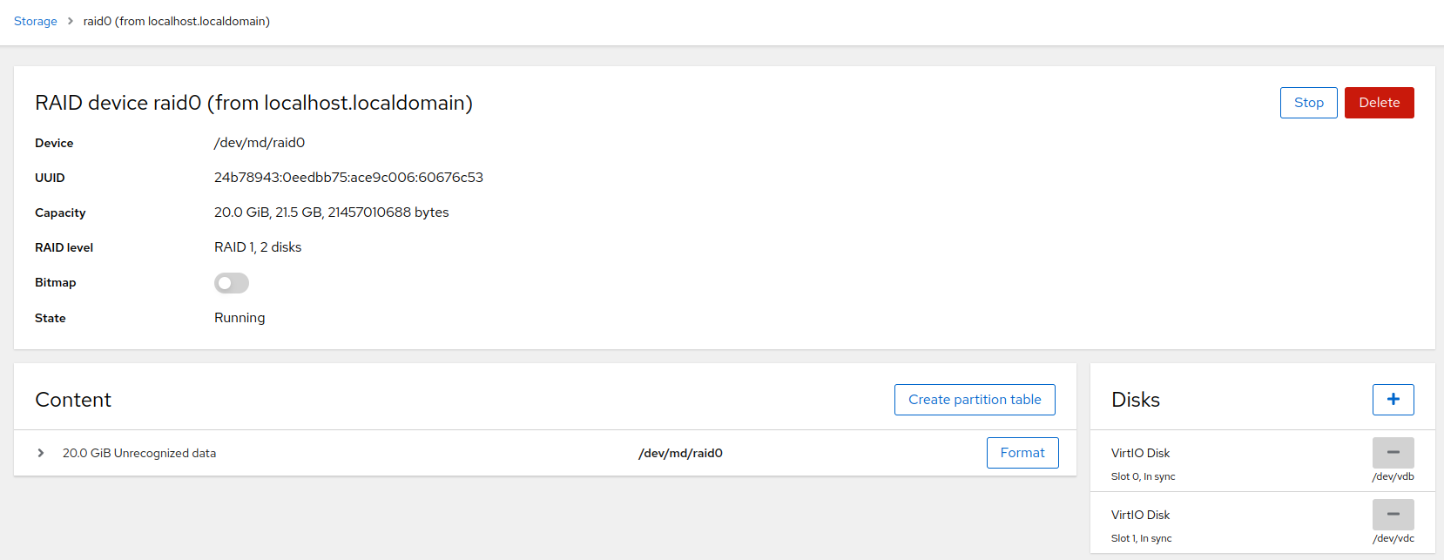Screen dimensions: 1444x560
Task: Create a partition table on the device
Action: click(975, 400)
